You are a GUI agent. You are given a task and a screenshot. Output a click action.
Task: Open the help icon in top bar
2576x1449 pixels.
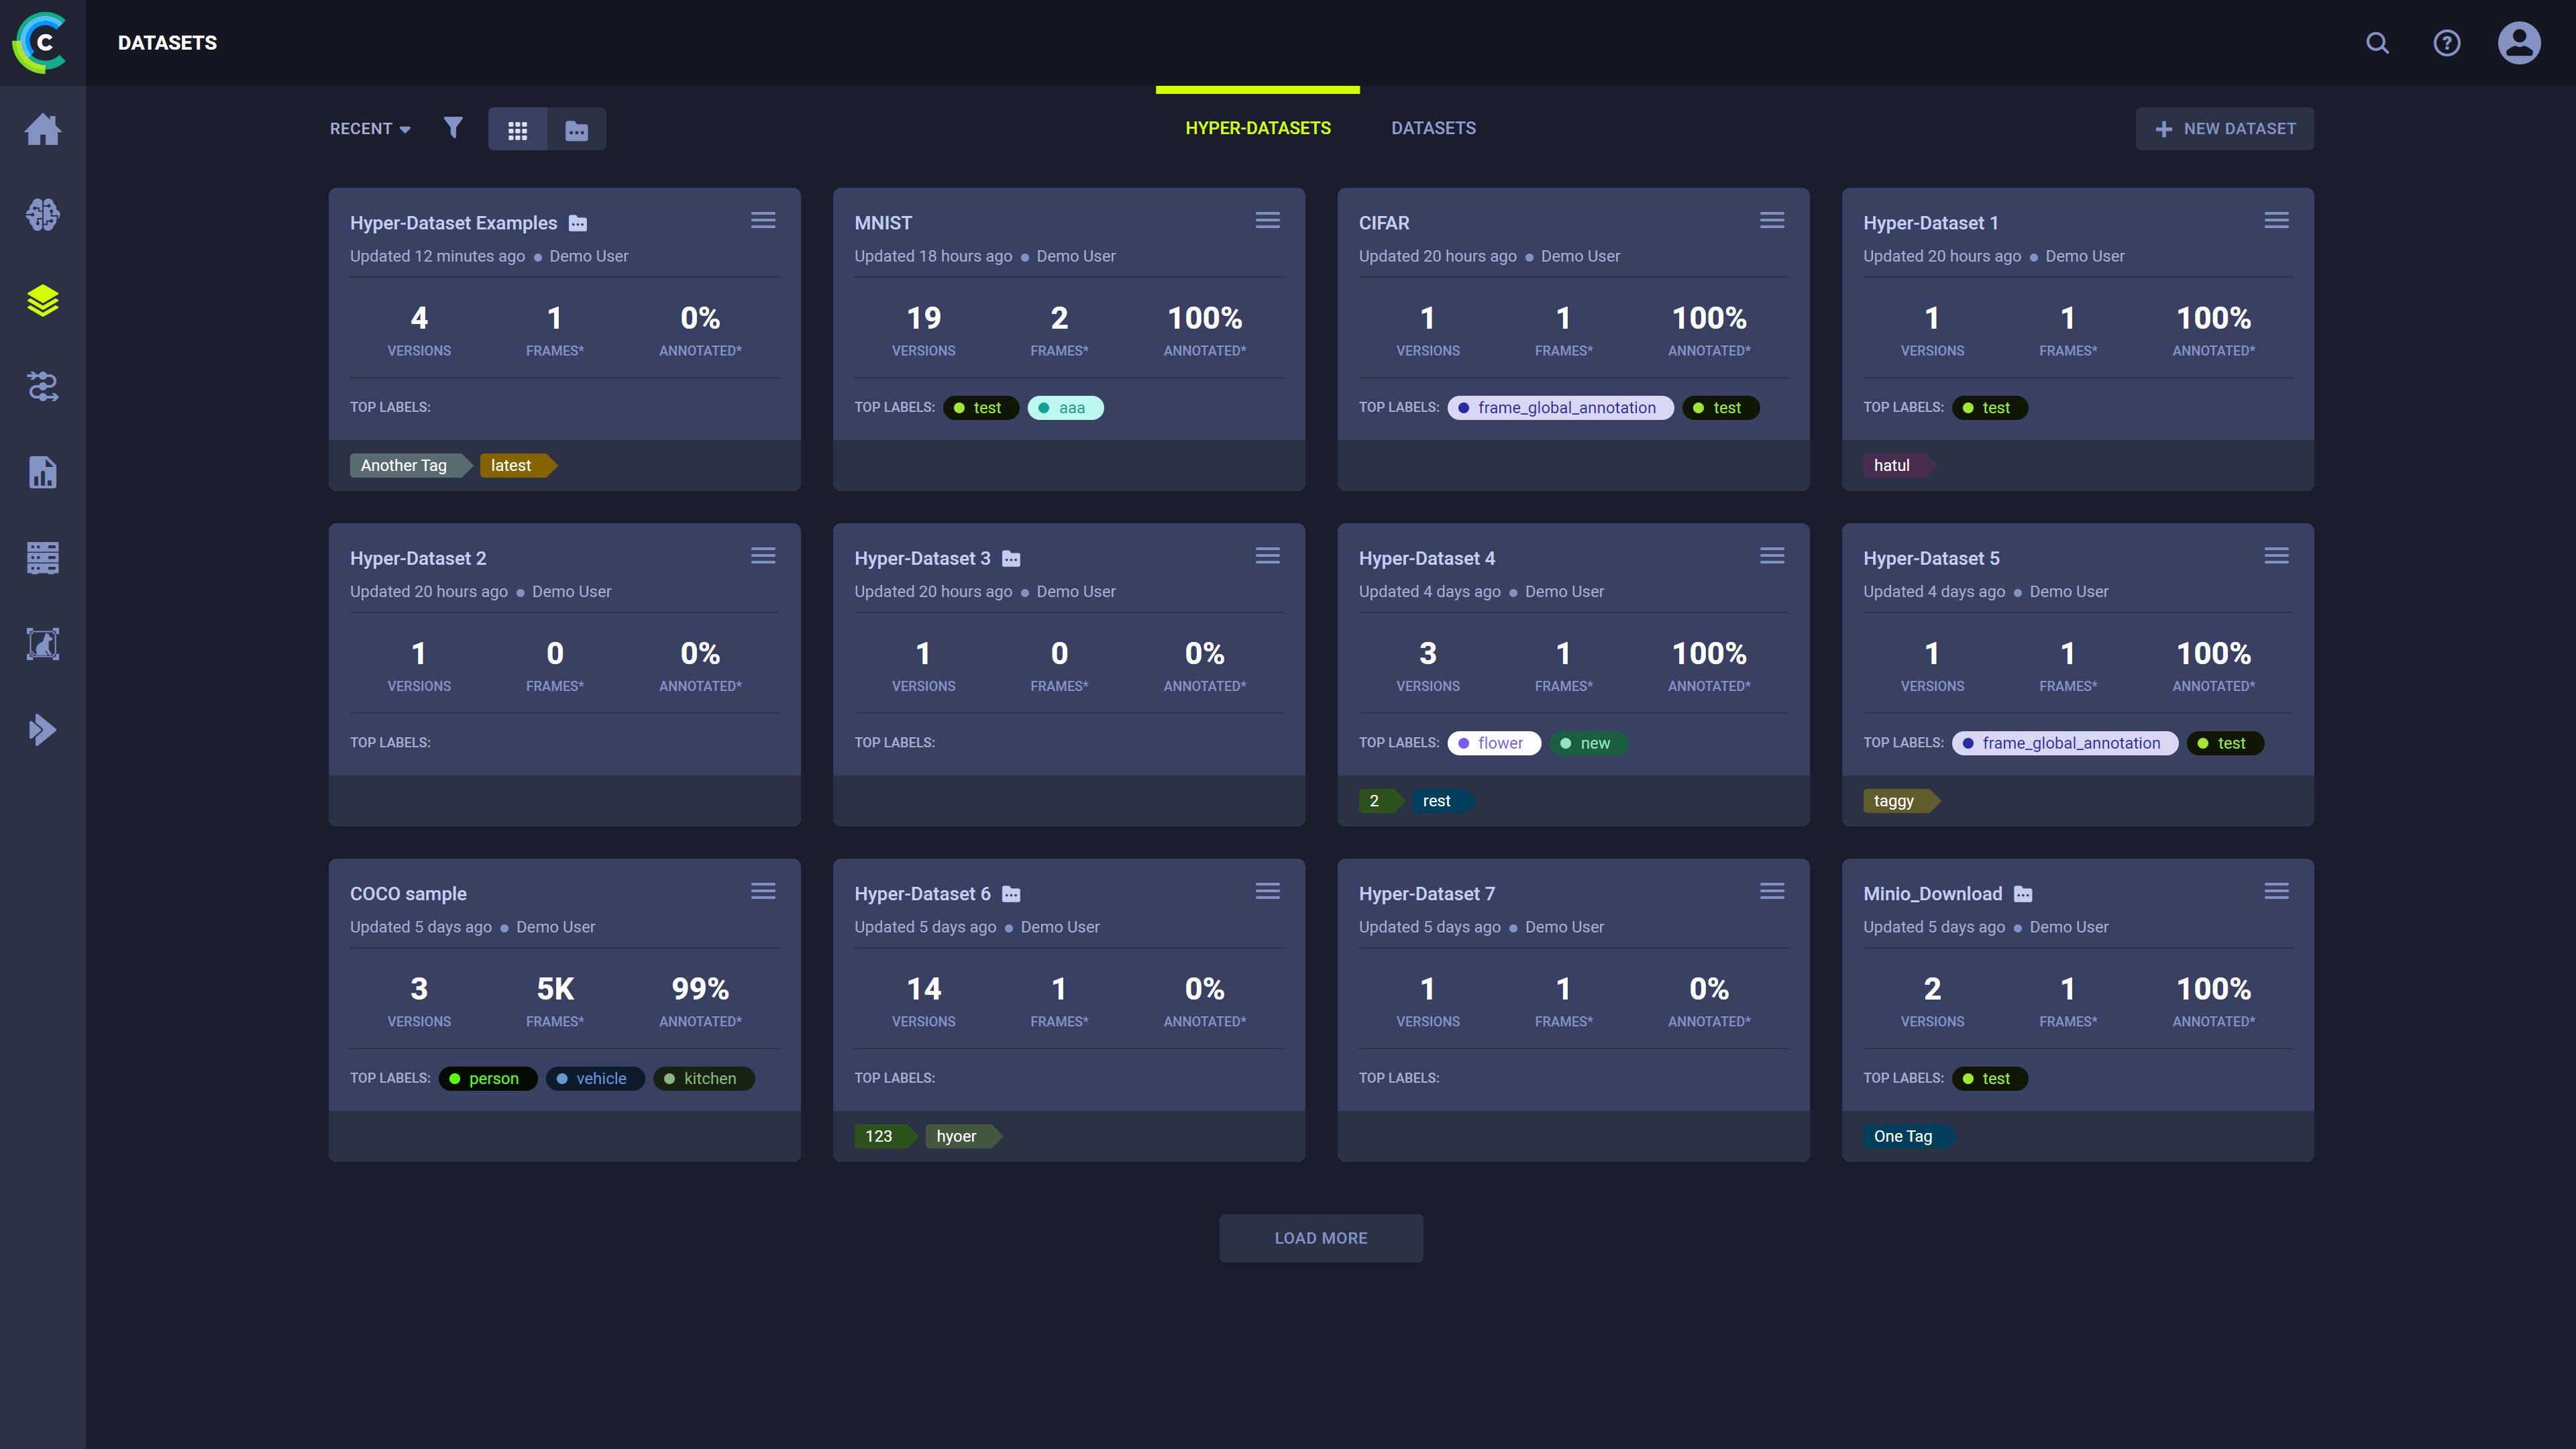point(2447,43)
